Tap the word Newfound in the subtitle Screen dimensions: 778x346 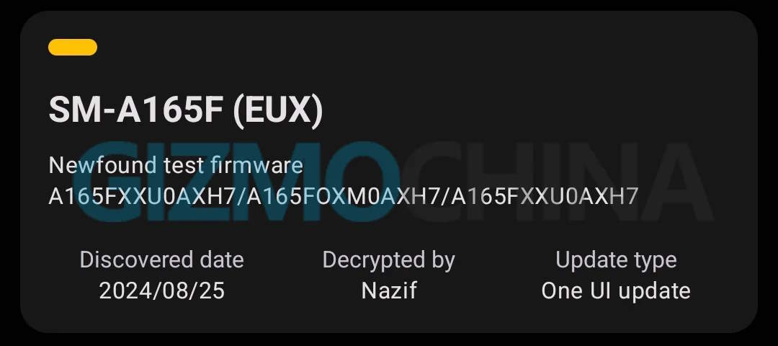(103, 165)
